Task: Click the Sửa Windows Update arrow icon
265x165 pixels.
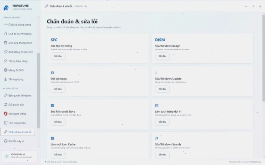Action: tap(156, 73)
